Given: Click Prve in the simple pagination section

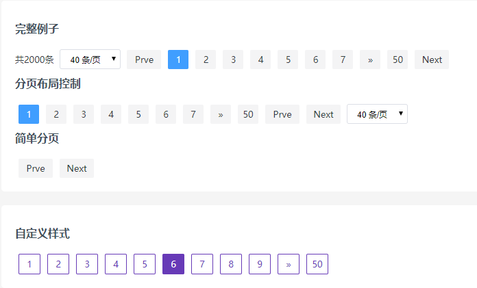Looking at the screenshot, I should [36, 168].
